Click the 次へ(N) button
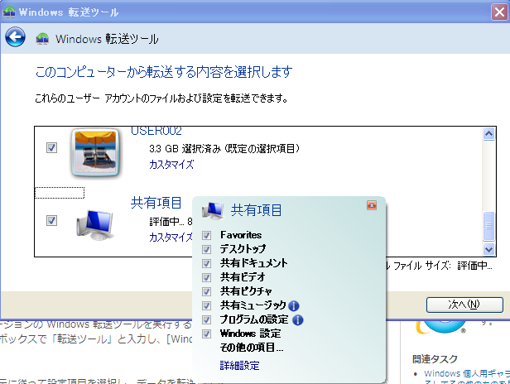The image size is (510, 384). click(x=464, y=305)
